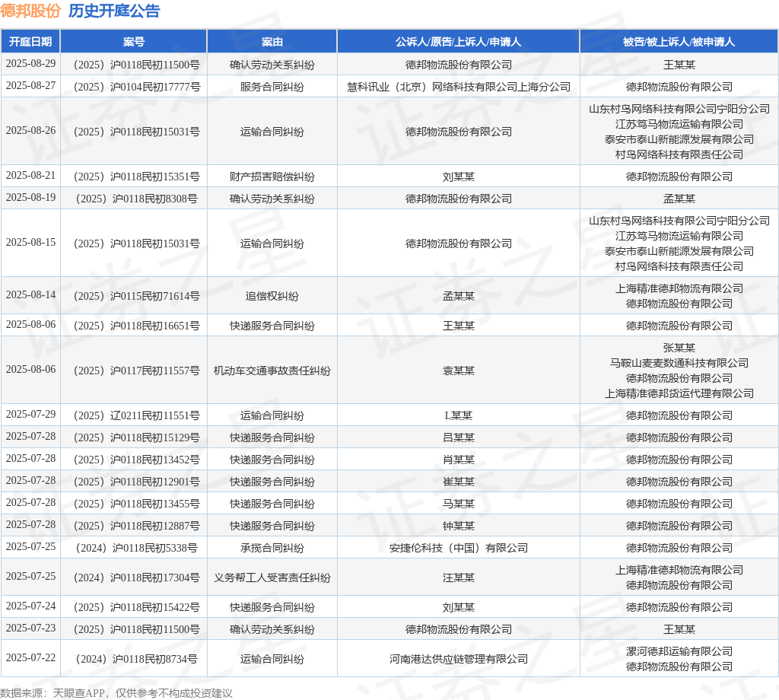Click plaintiff 吕某某

tap(459, 437)
